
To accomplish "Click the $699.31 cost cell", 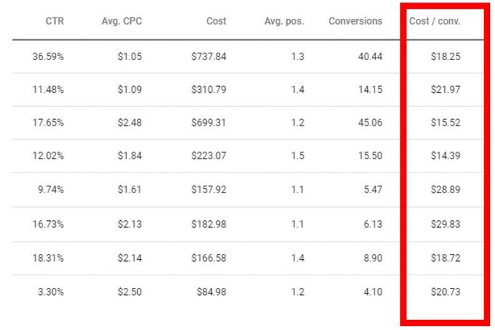I will 209,123.
